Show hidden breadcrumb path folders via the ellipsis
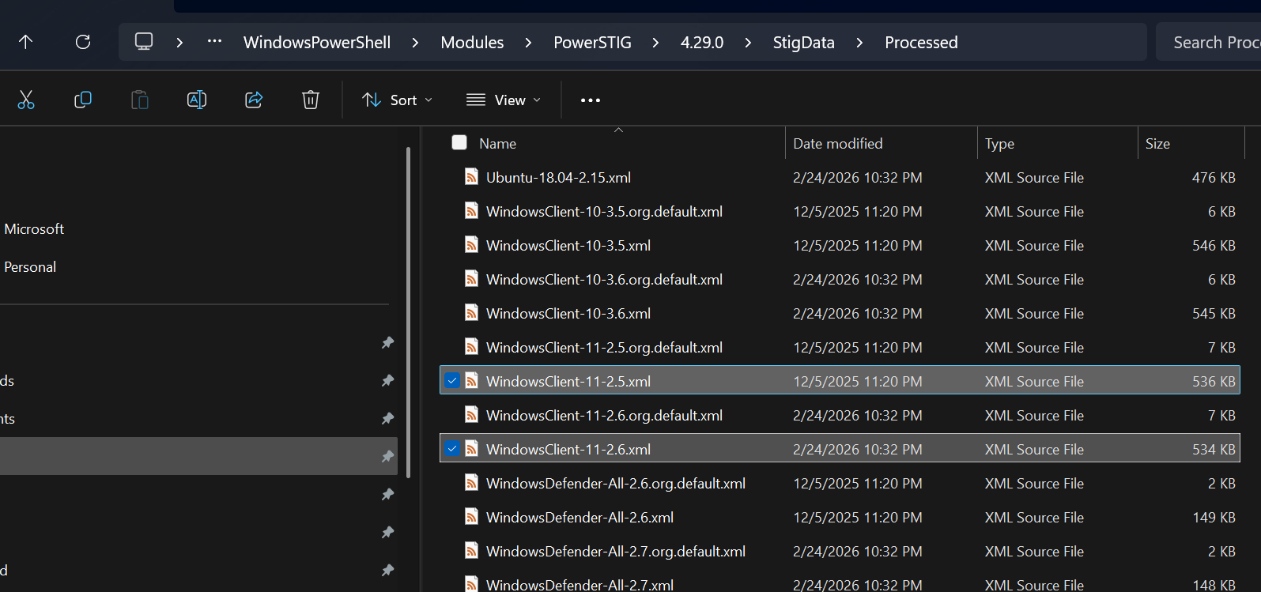Viewport: 1261px width, 592px height. click(214, 42)
